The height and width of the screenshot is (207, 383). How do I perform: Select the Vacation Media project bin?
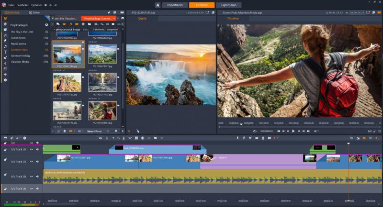(x=20, y=62)
